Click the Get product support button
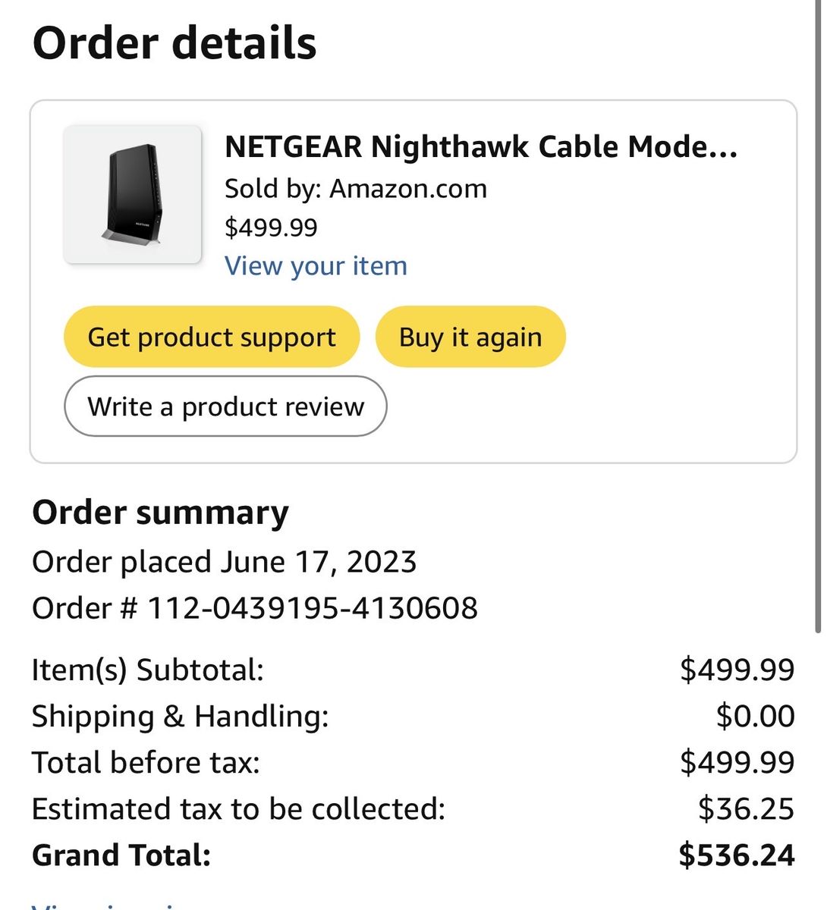This screenshot has height=910, width=827. [212, 337]
